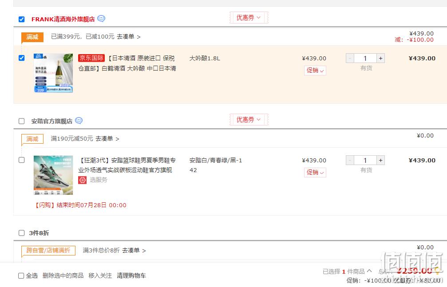The height and width of the screenshot is (287, 447).
Task: Click the 已满399元，已减100元 promotion text
Action: pyautogui.click(x=83, y=37)
